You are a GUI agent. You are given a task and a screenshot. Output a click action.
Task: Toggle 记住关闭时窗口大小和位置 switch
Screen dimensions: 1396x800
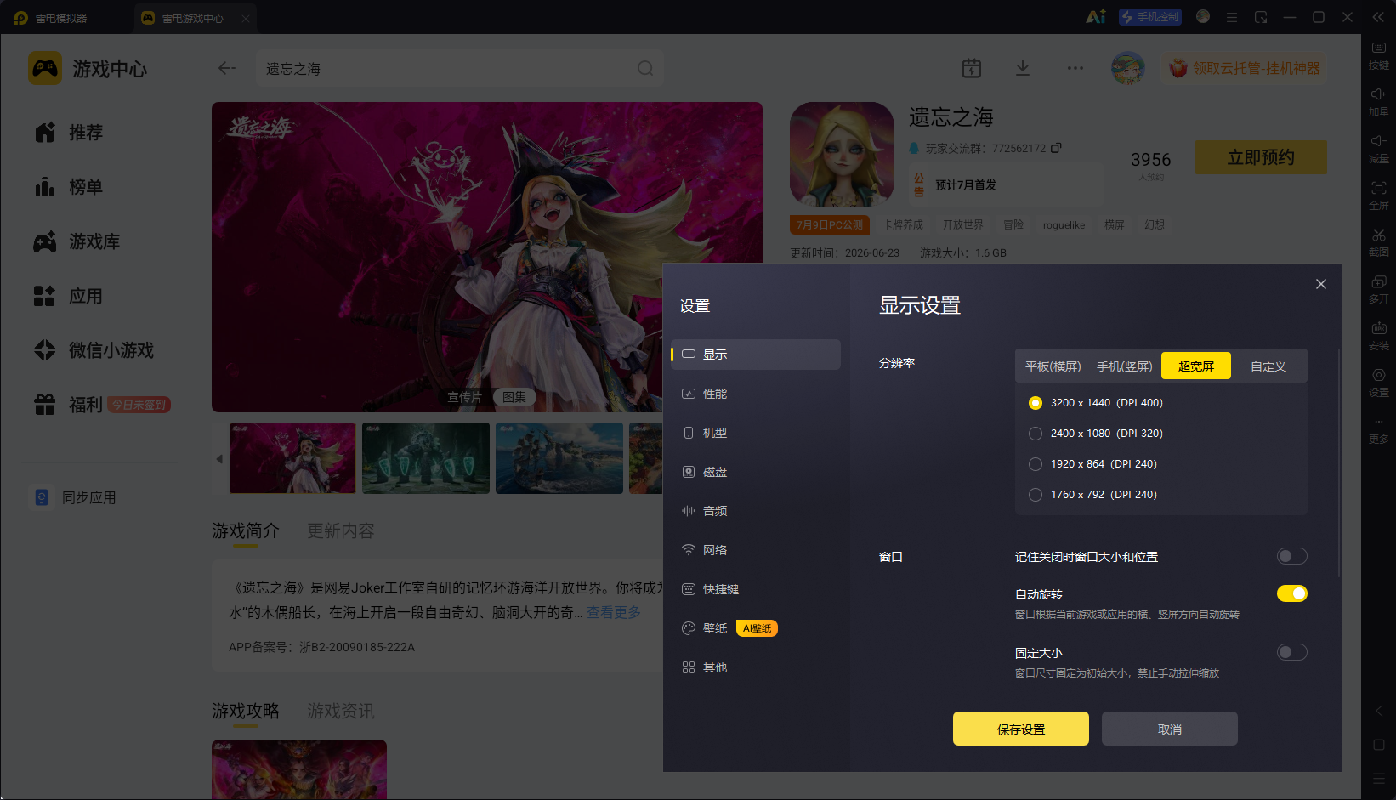coord(1291,556)
